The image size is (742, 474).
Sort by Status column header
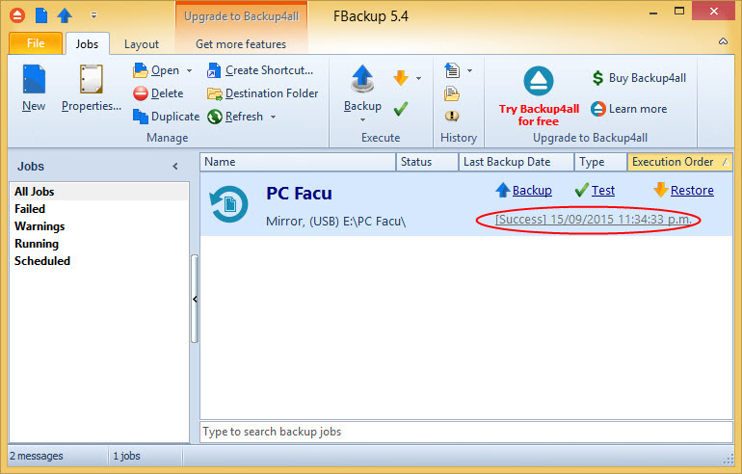point(427,162)
